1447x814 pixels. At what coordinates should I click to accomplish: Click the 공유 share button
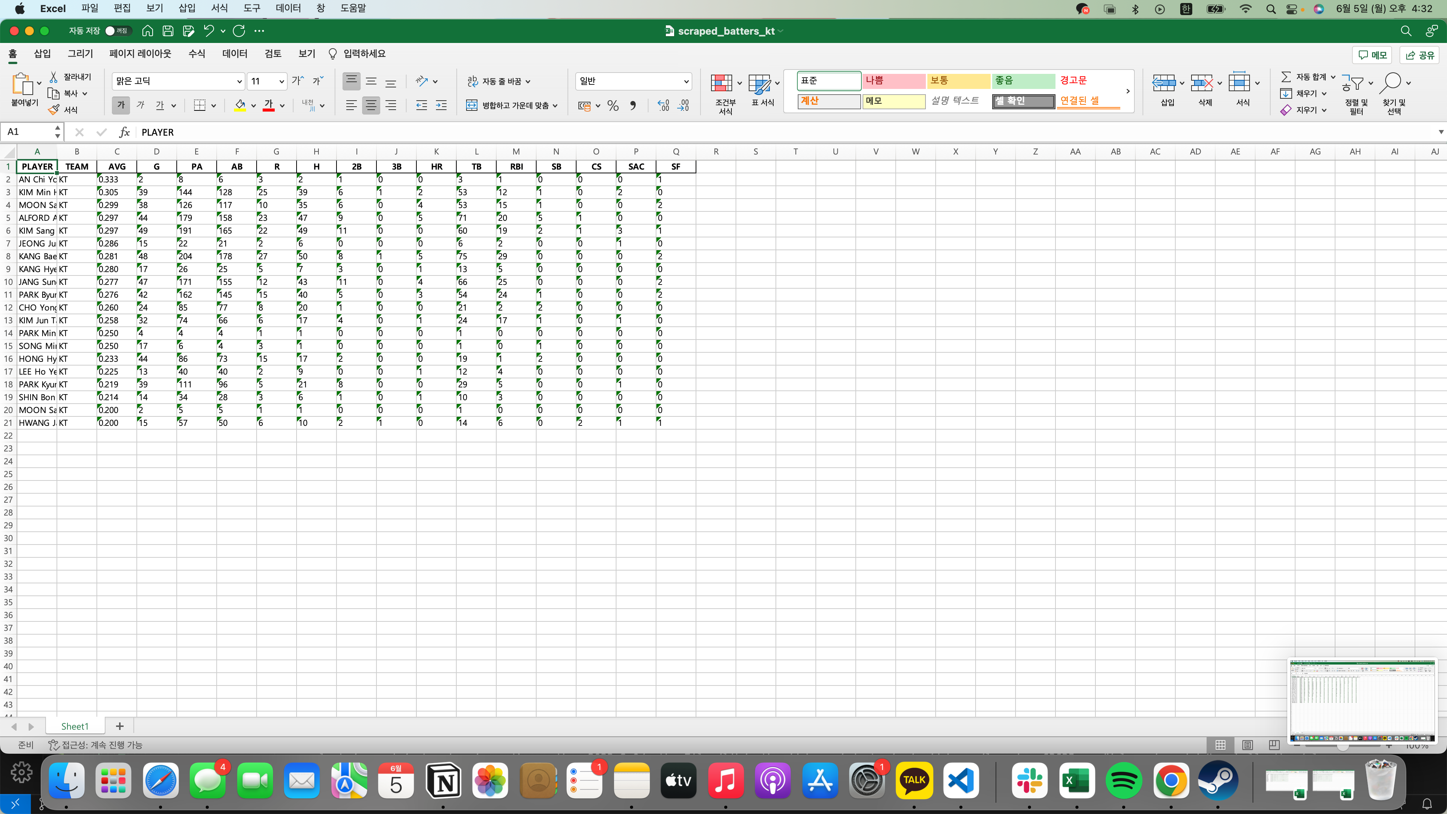1420,55
